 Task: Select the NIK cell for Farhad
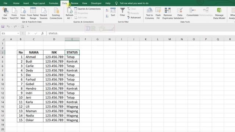pyautogui.click(x=54, y=80)
